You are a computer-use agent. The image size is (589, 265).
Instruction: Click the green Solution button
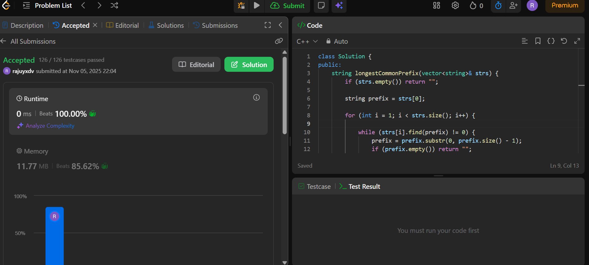click(249, 65)
